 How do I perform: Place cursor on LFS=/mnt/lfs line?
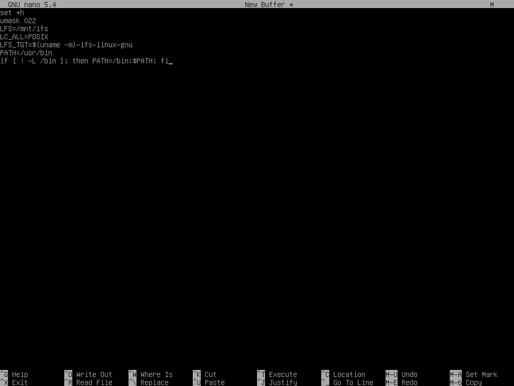point(24,29)
